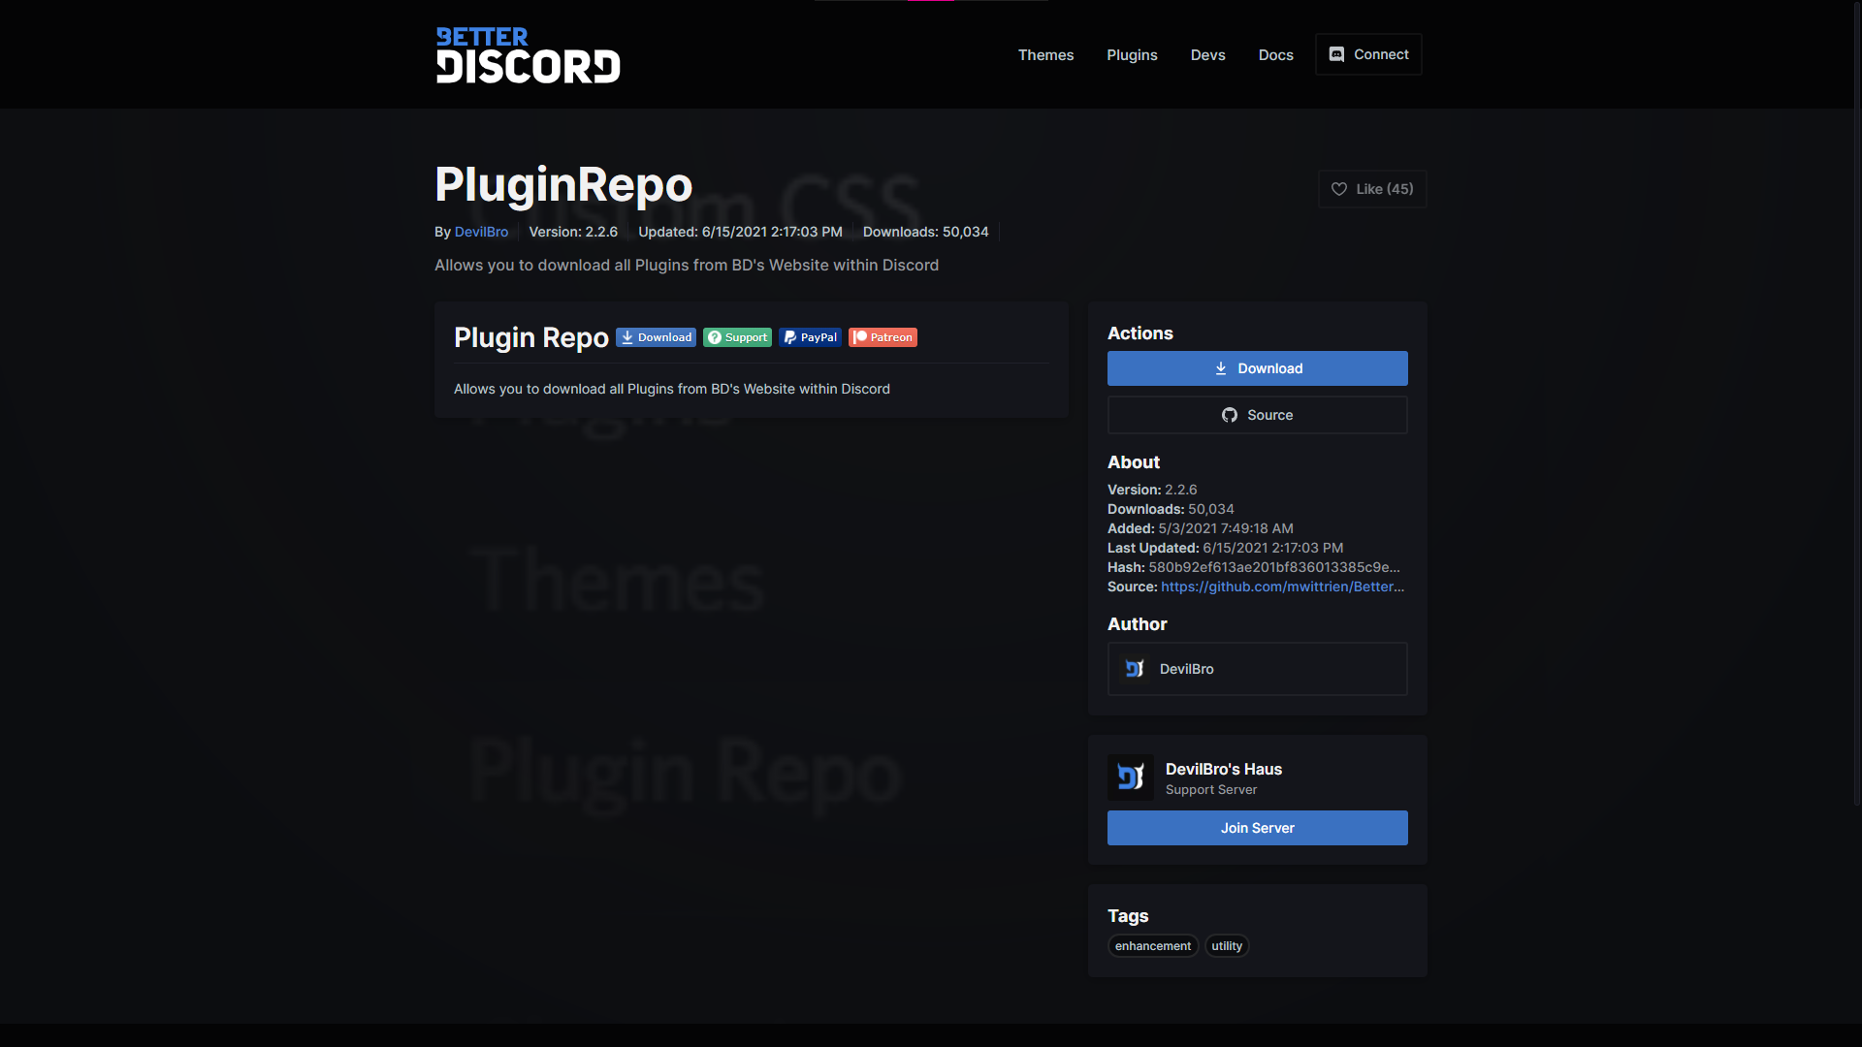
Task: Open the Themes page
Action: 1045,54
